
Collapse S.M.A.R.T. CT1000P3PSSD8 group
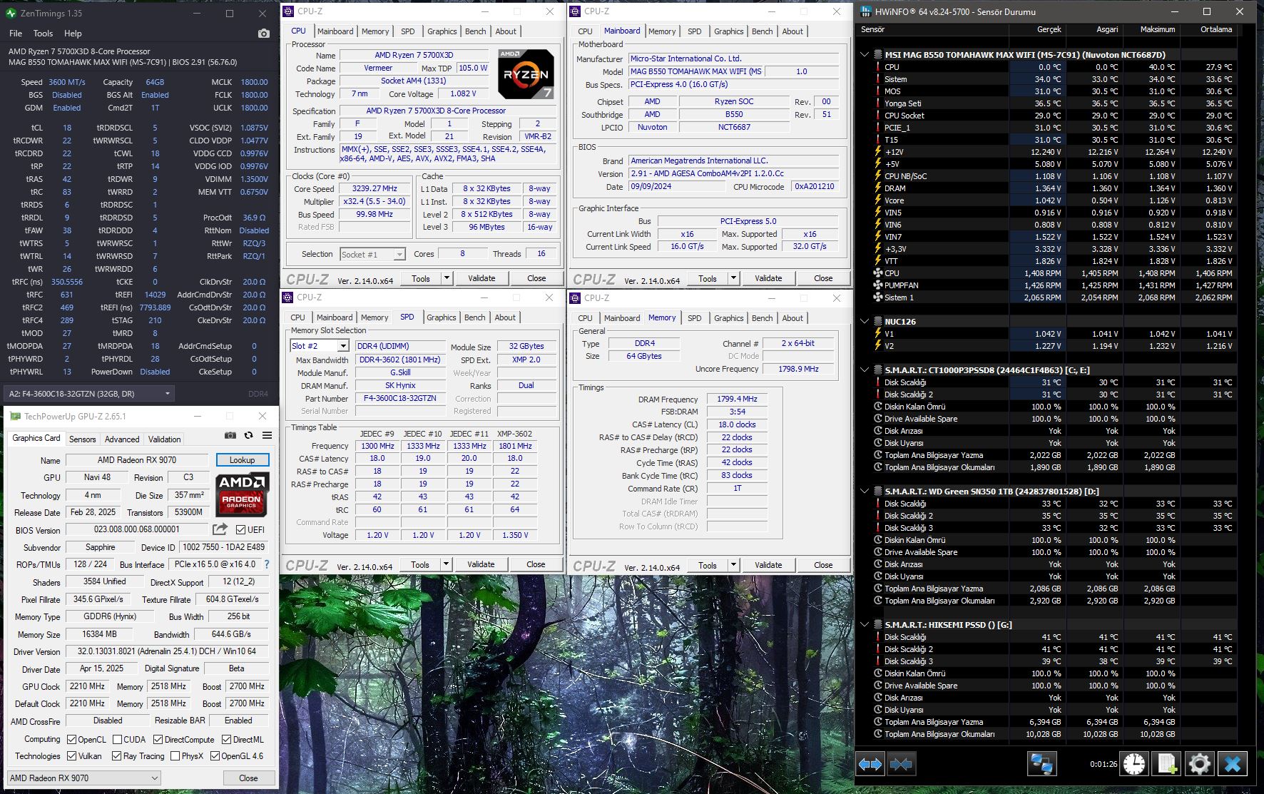click(865, 370)
